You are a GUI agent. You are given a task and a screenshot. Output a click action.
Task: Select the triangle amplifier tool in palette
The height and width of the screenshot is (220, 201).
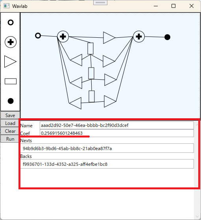click(10, 62)
